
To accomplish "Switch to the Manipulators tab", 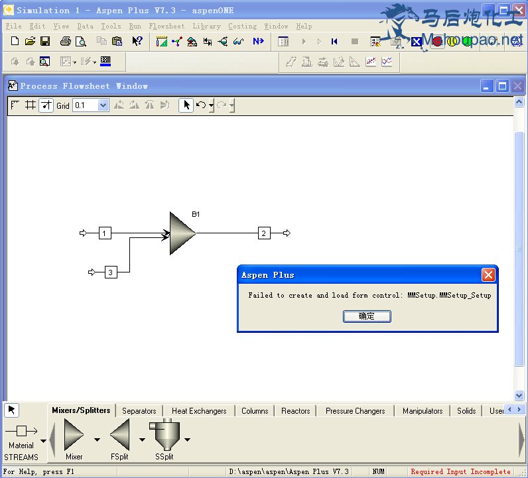I will pos(423,411).
